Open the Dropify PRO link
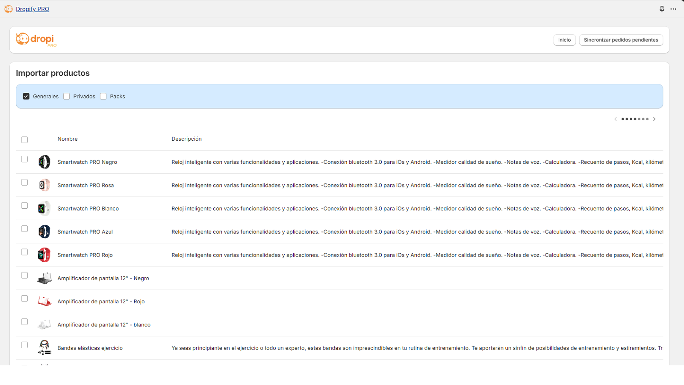This screenshot has width=684, height=385. pos(32,9)
